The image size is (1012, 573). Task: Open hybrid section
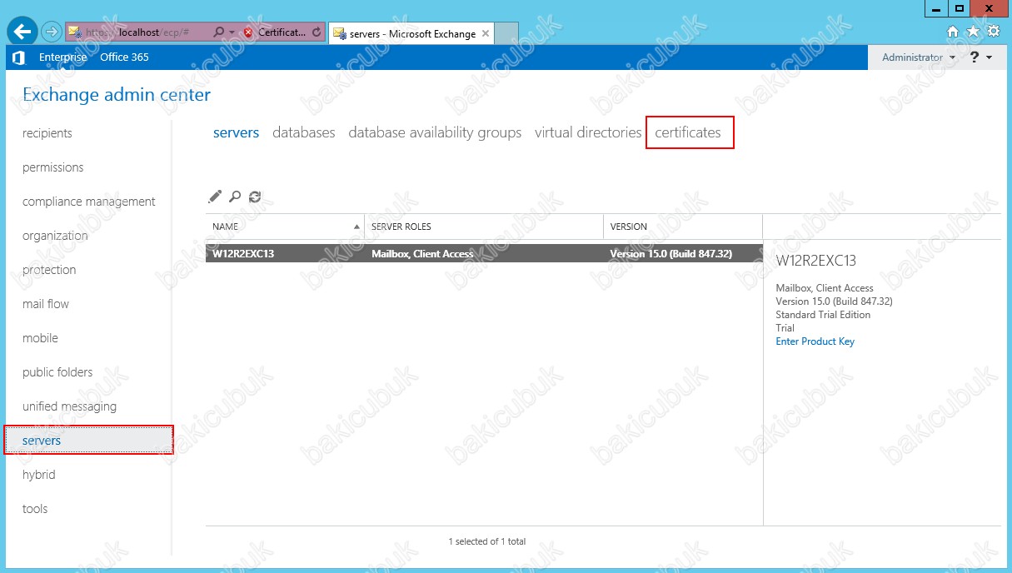pos(39,475)
